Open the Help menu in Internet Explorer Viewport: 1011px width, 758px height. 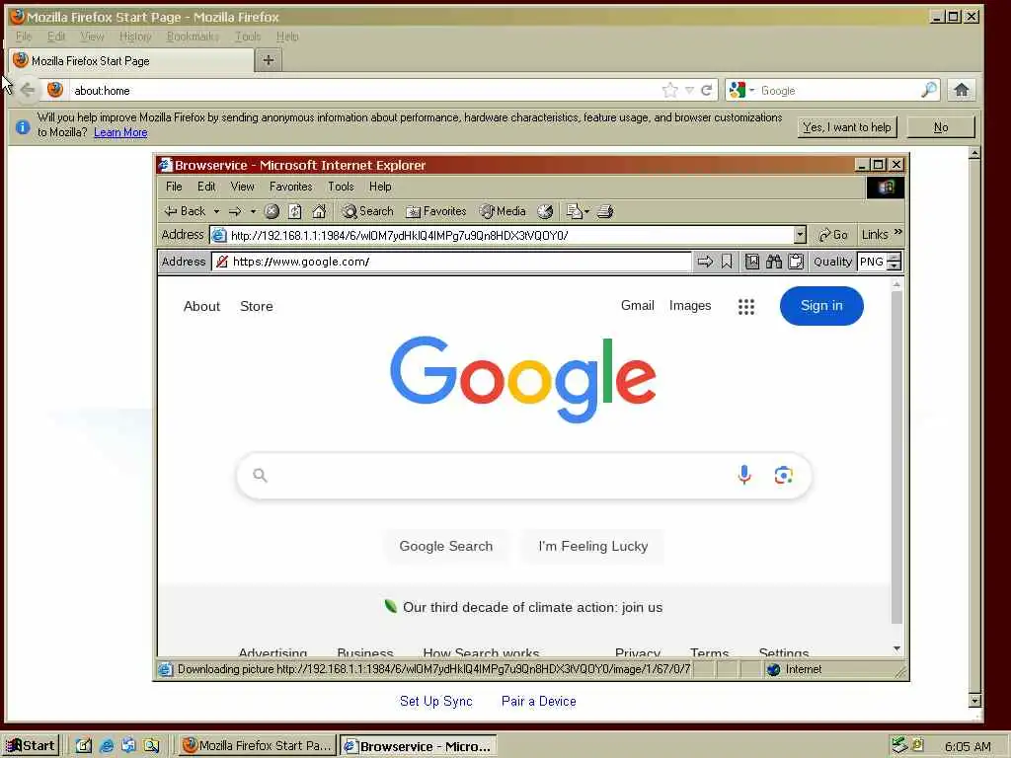tap(380, 187)
